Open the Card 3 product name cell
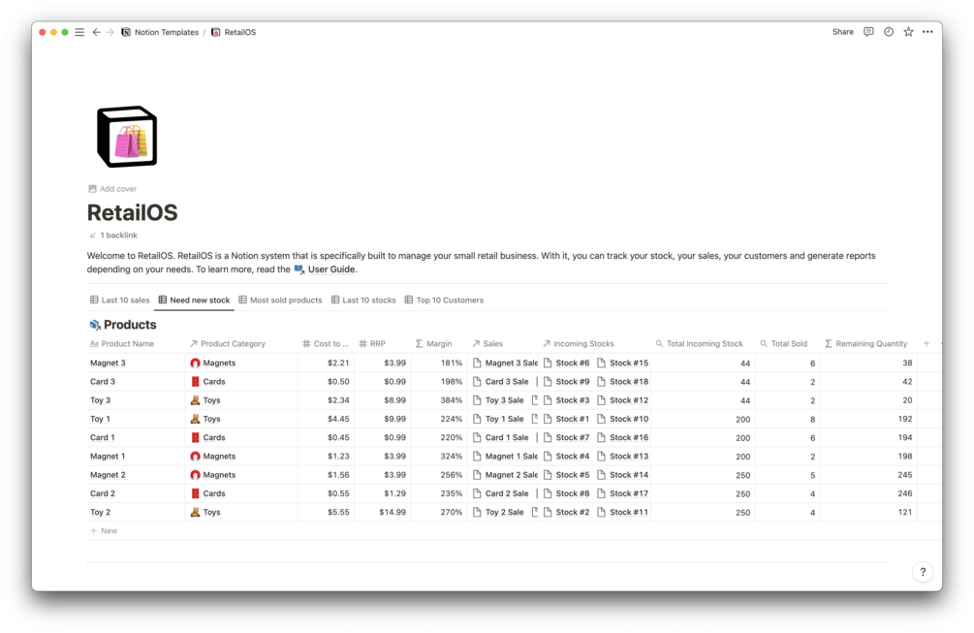 103,381
